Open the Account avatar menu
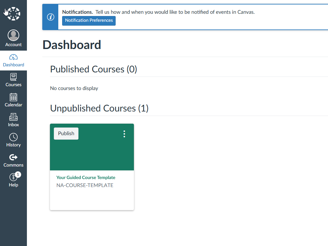Screen dimensions: 328x246 pos(13,36)
